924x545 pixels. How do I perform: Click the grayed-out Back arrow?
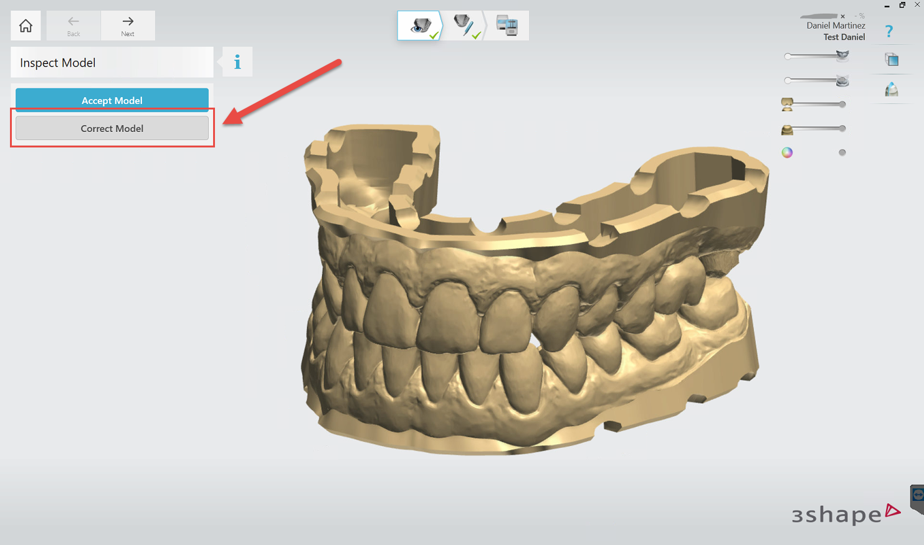coord(73,26)
